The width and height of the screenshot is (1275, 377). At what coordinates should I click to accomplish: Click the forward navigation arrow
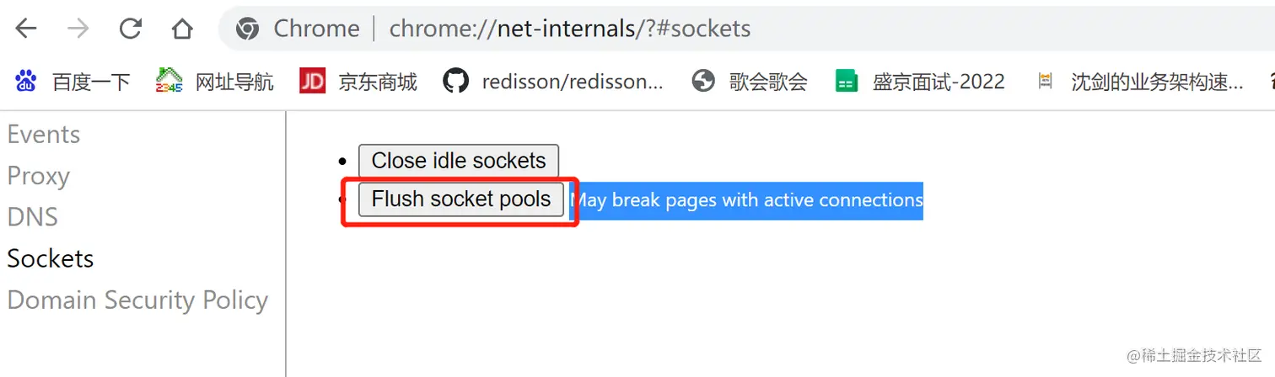coord(78,29)
